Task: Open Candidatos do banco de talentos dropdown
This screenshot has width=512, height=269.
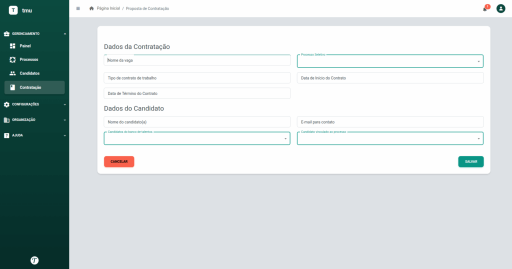Action: point(197,138)
